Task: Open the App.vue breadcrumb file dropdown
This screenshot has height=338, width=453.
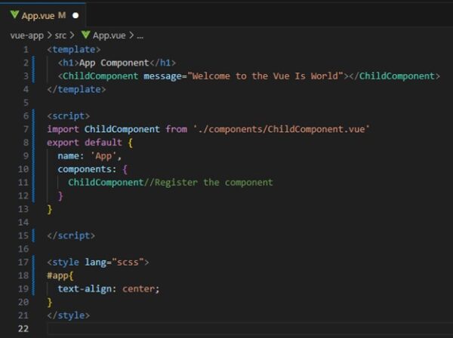Action: click(108, 35)
